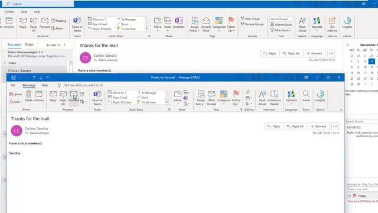The height and width of the screenshot is (213, 378).
Task: Click Forward in the main Outlook ribbon
Action: coord(45,23)
